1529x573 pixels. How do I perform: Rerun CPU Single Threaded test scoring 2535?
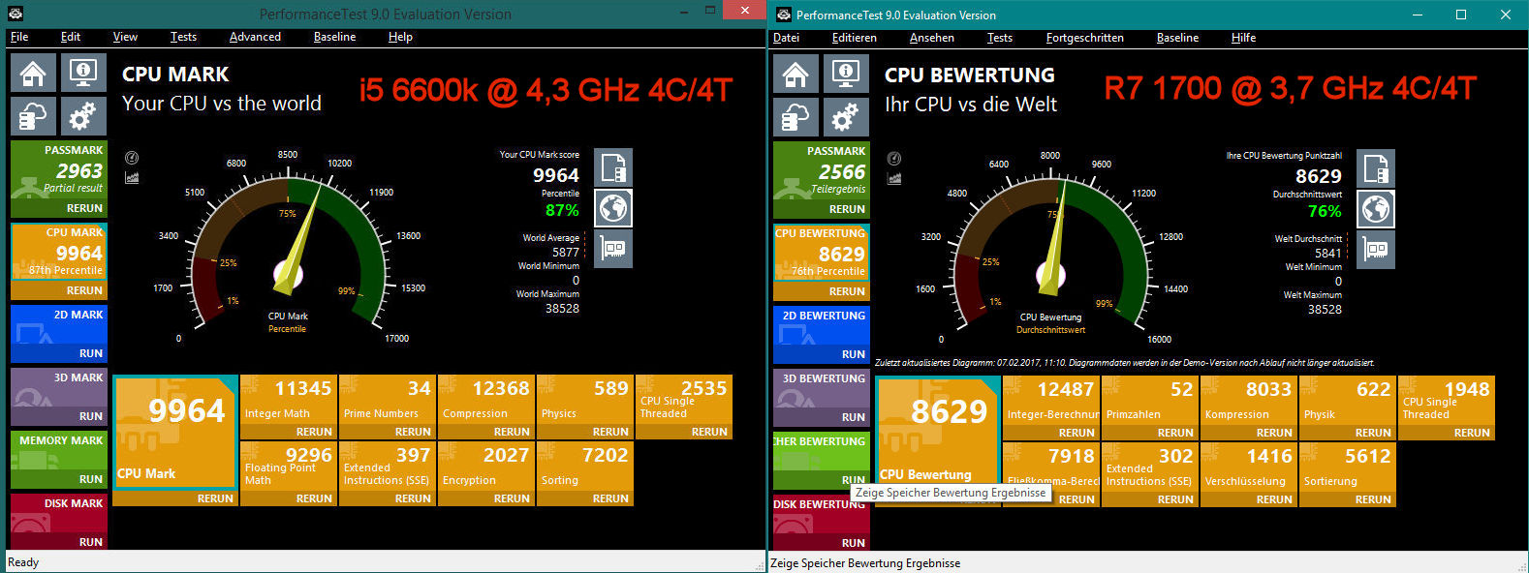click(x=709, y=432)
